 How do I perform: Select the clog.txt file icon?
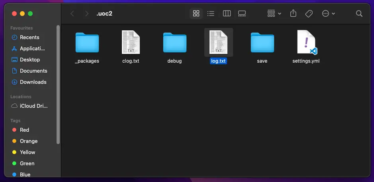[x=131, y=42]
